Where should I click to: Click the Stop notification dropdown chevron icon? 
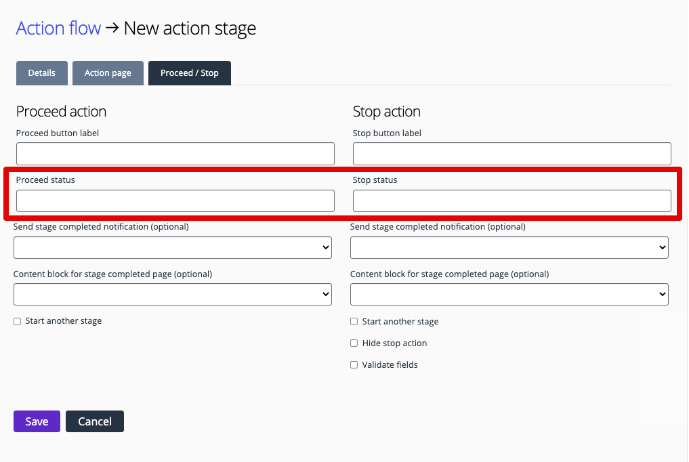click(663, 247)
